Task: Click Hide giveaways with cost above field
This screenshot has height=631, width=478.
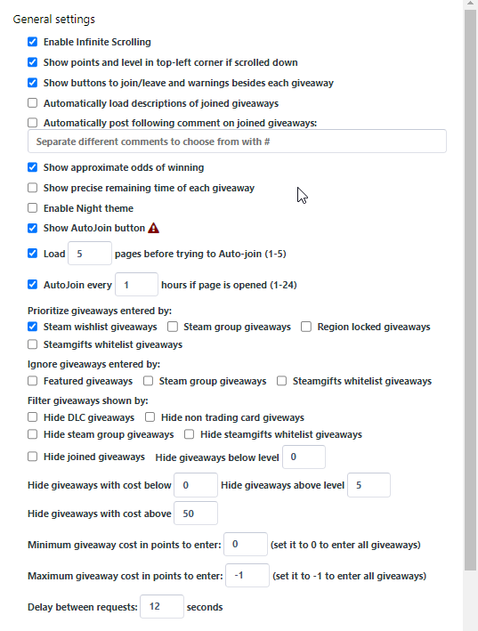Action: [x=196, y=514]
